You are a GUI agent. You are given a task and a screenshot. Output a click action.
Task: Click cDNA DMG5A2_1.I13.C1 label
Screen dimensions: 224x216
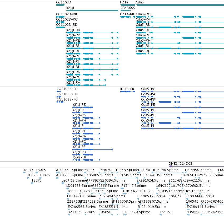coord(138,191)
